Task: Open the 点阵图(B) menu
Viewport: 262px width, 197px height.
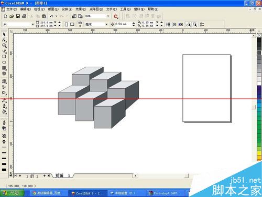Action: [x=96, y=9]
